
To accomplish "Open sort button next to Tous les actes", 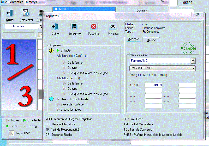I will click(41, 26).
